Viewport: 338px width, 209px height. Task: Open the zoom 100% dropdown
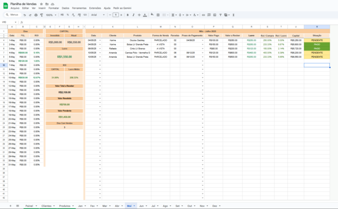click(51, 15)
